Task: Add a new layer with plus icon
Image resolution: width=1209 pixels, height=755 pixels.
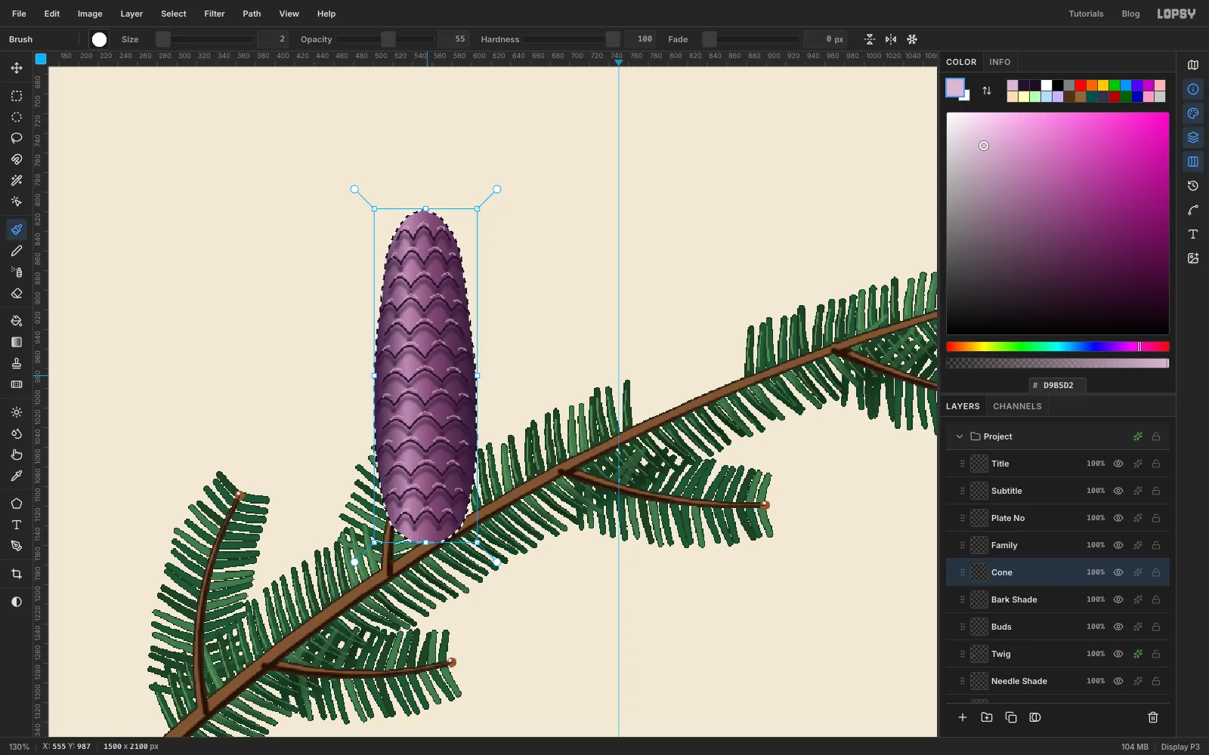Action: point(963,717)
